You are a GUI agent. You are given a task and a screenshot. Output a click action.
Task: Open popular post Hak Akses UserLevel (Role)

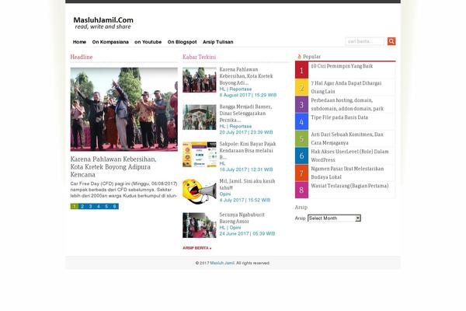[349, 155]
